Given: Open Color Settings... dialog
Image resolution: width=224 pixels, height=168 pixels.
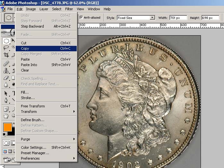Looking at the screenshot, I should tap(34, 147).
